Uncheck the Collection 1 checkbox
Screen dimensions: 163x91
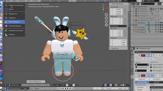tap(136, 9)
